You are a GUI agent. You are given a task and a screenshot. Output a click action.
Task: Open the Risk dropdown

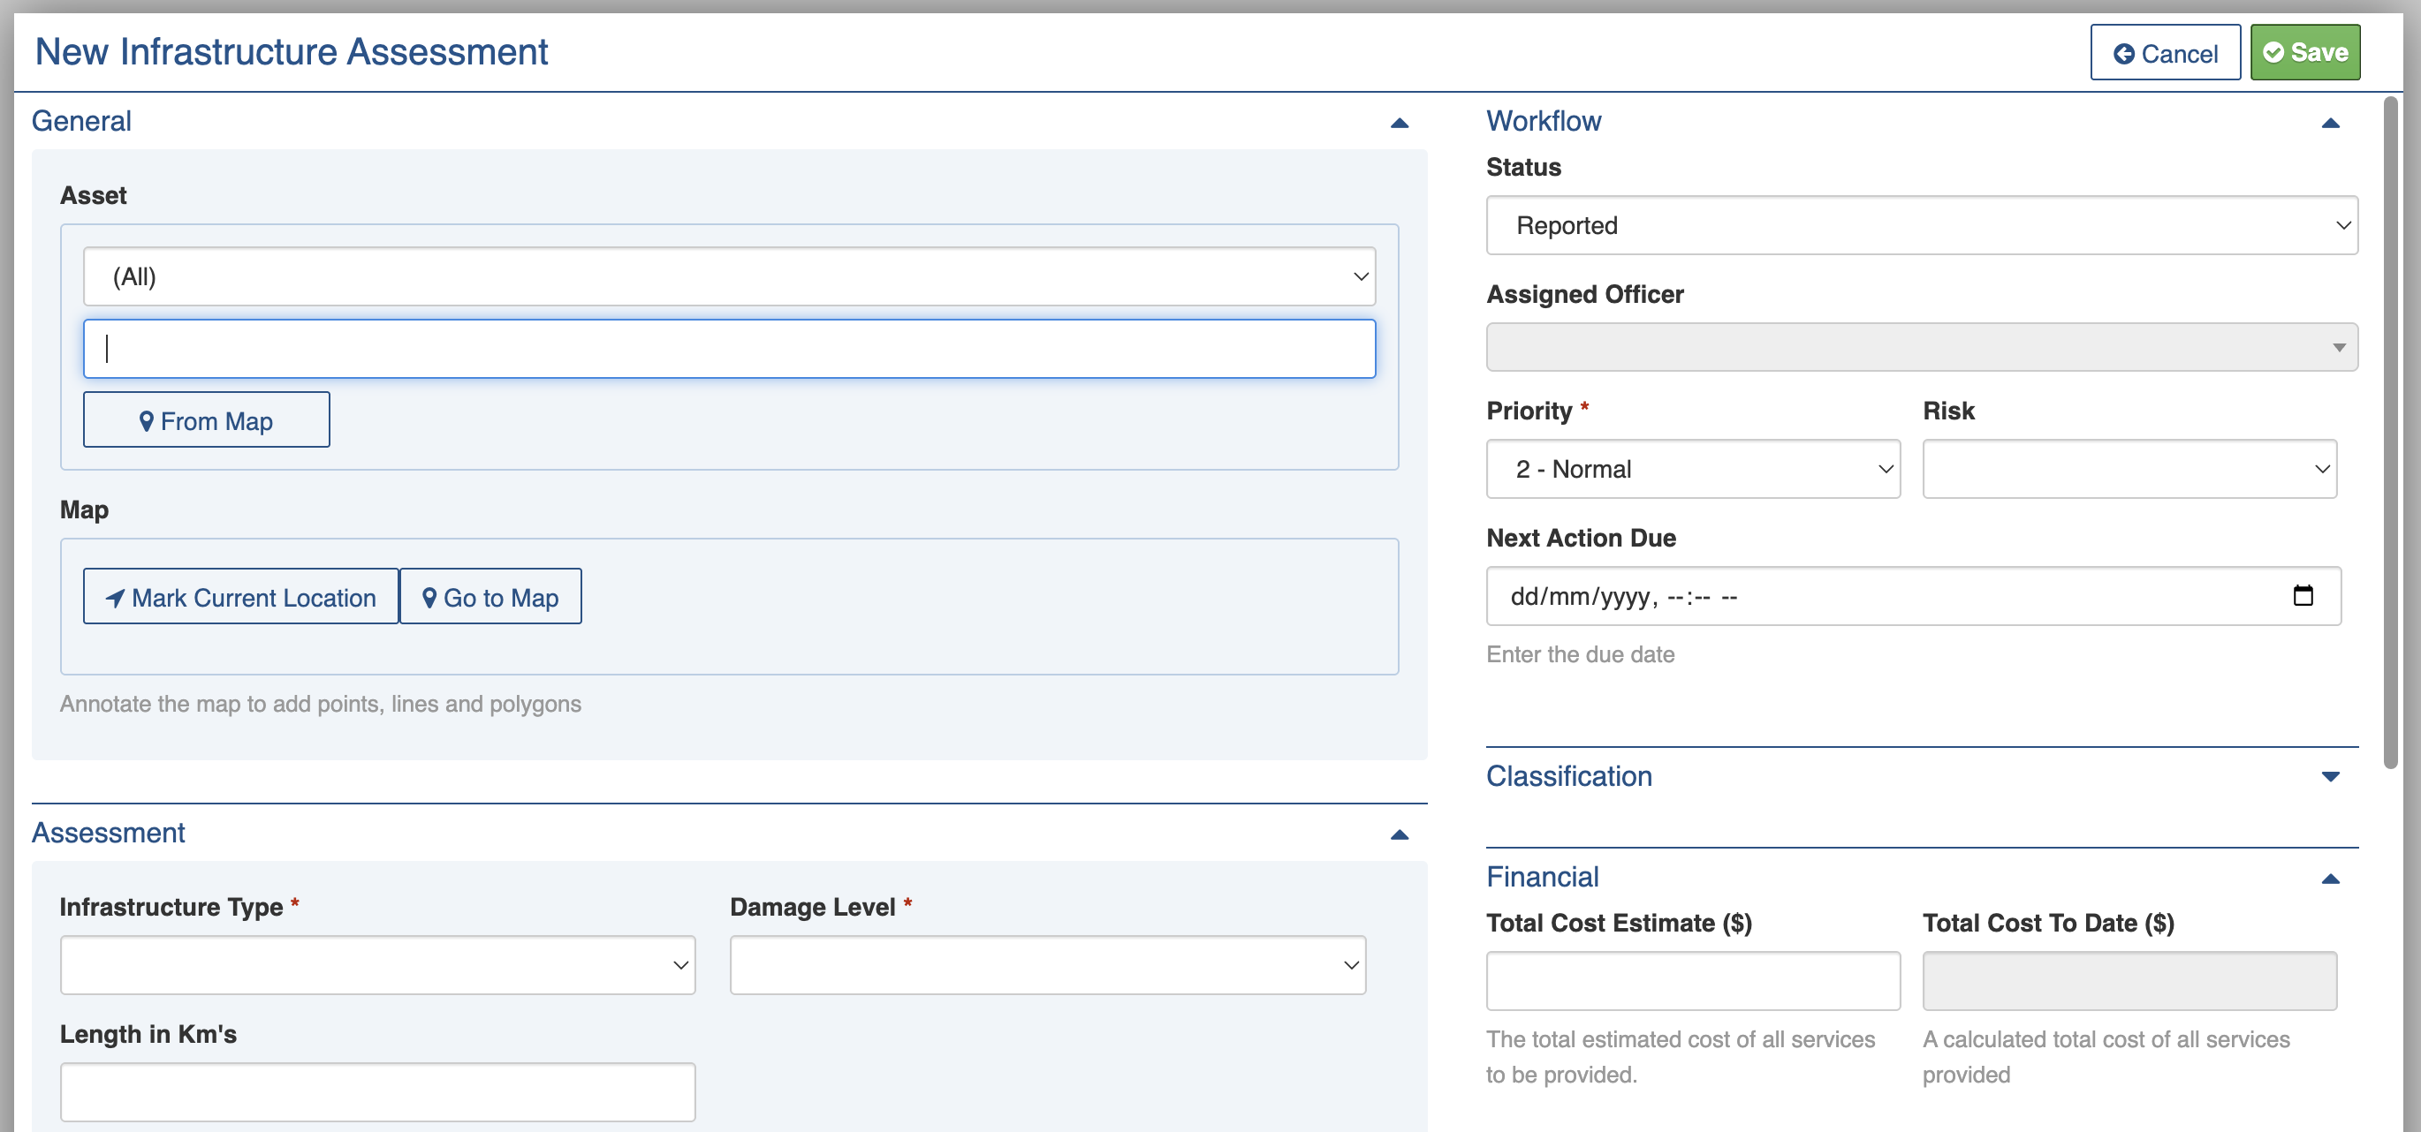2129,469
